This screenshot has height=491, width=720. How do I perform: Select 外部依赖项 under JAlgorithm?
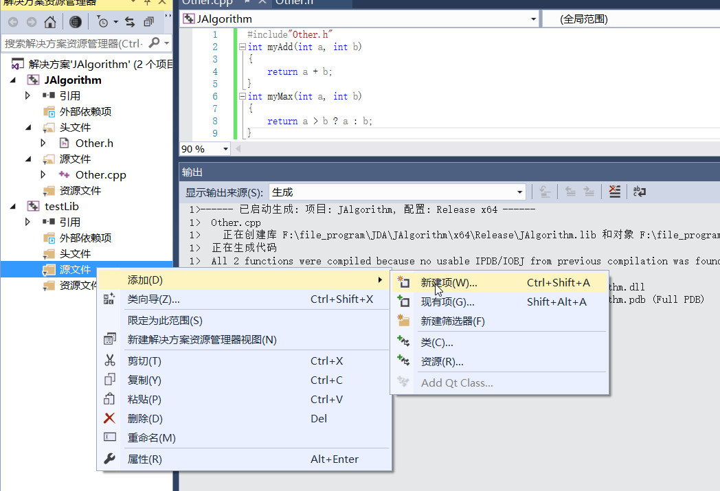tap(85, 111)
